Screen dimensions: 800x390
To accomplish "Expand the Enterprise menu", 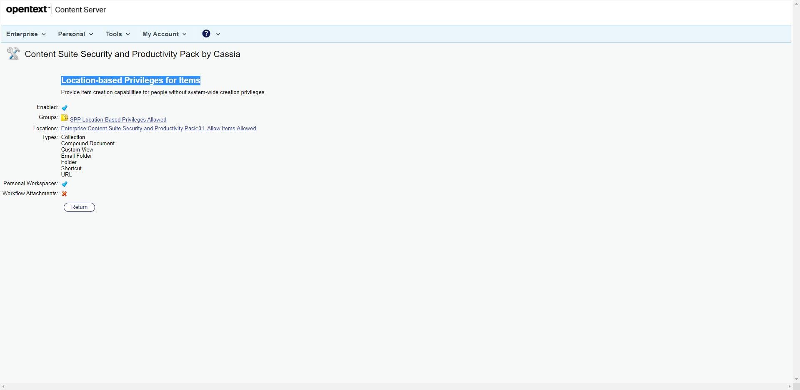I will (26, 34).
